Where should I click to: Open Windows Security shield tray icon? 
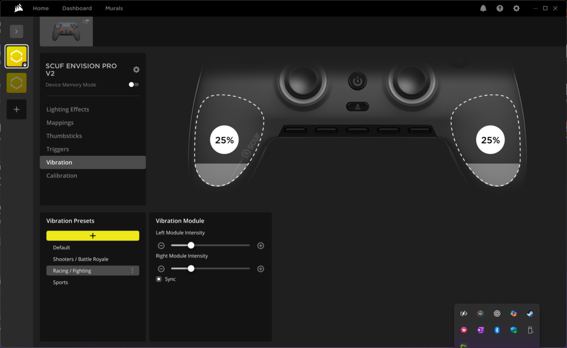click(513, 330)
